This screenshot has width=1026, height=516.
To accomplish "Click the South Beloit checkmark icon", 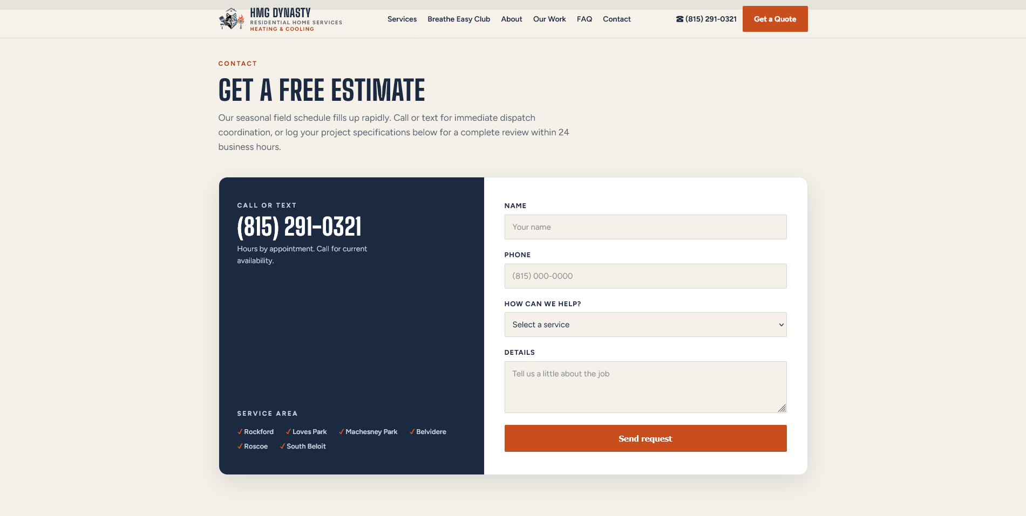I will (x=282, y=446).
